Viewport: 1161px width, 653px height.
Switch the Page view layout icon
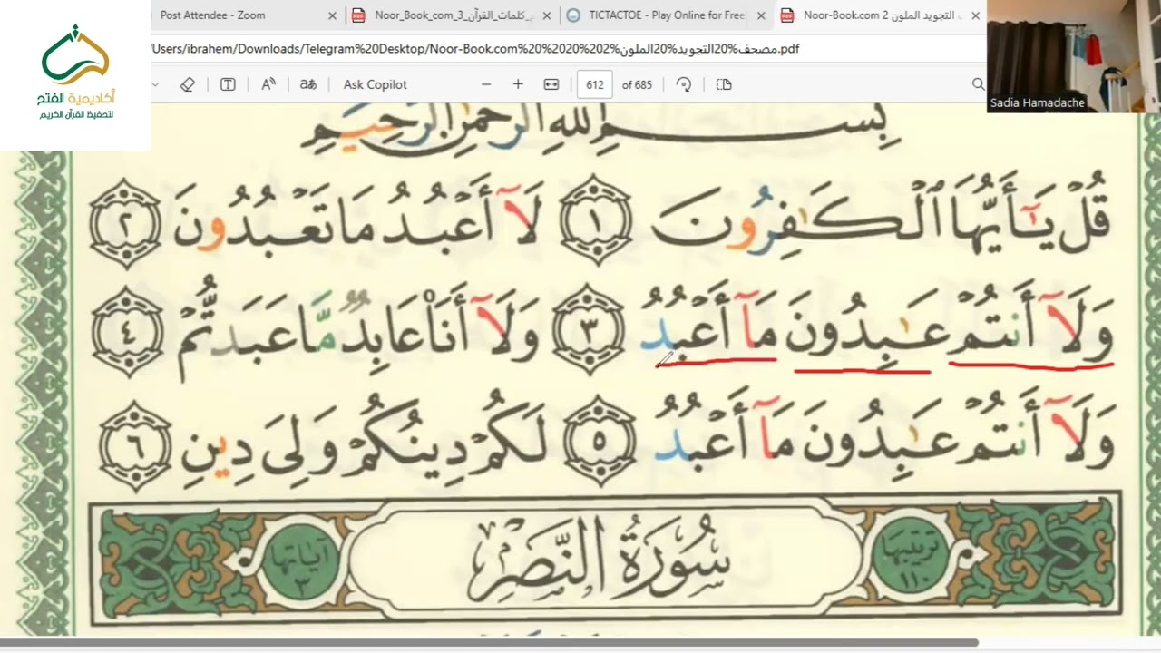click(724, 84)
